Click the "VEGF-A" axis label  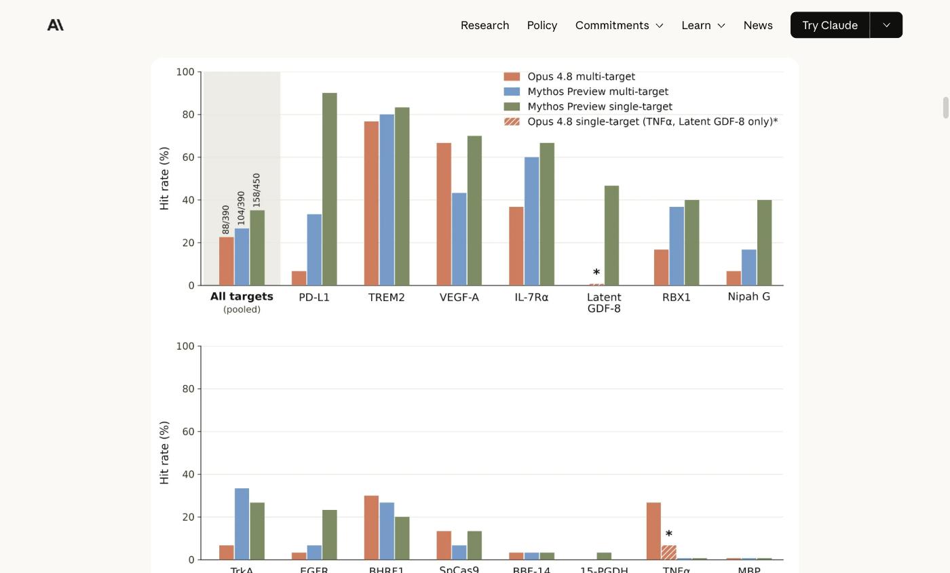tap(459, 297)
